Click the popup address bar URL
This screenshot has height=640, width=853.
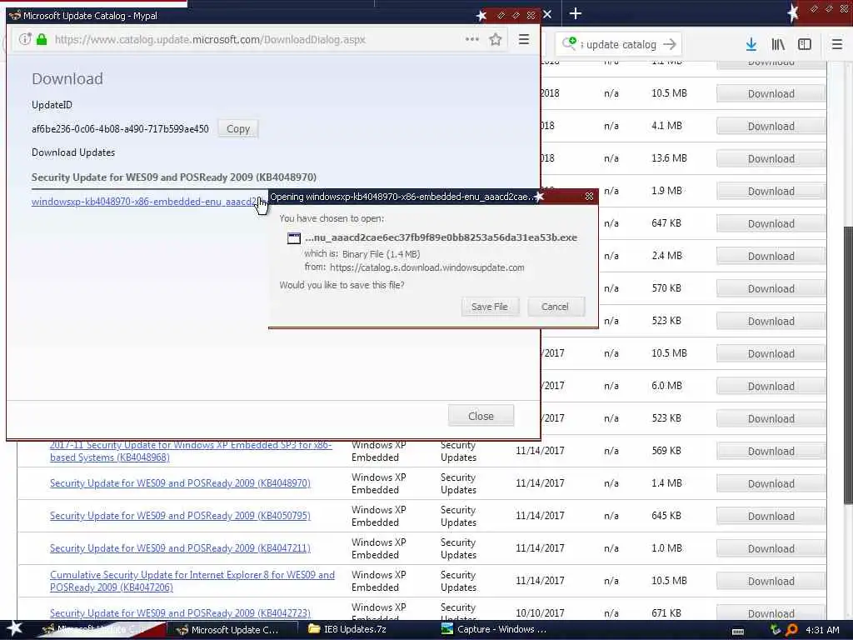tap(210, 39)
